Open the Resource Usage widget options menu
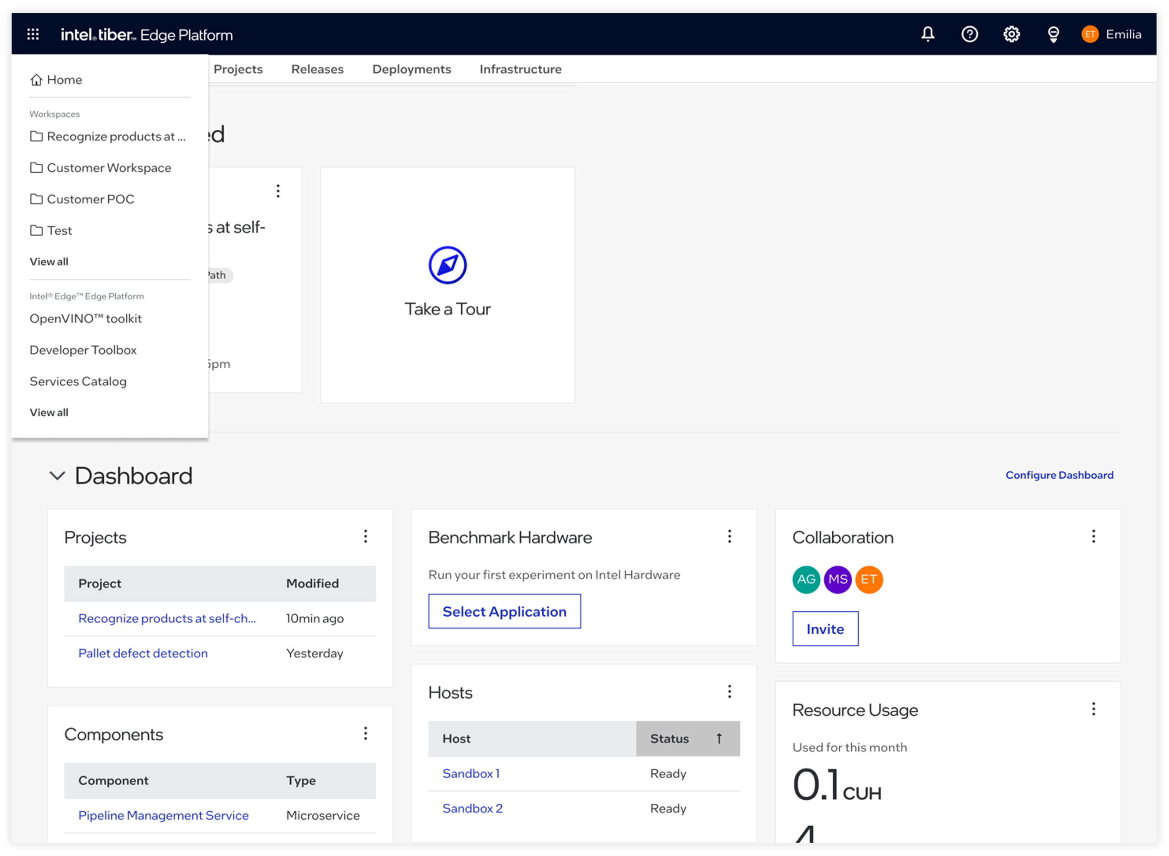The height and width of the screenshot is (856, 1169). point(1093,709)
